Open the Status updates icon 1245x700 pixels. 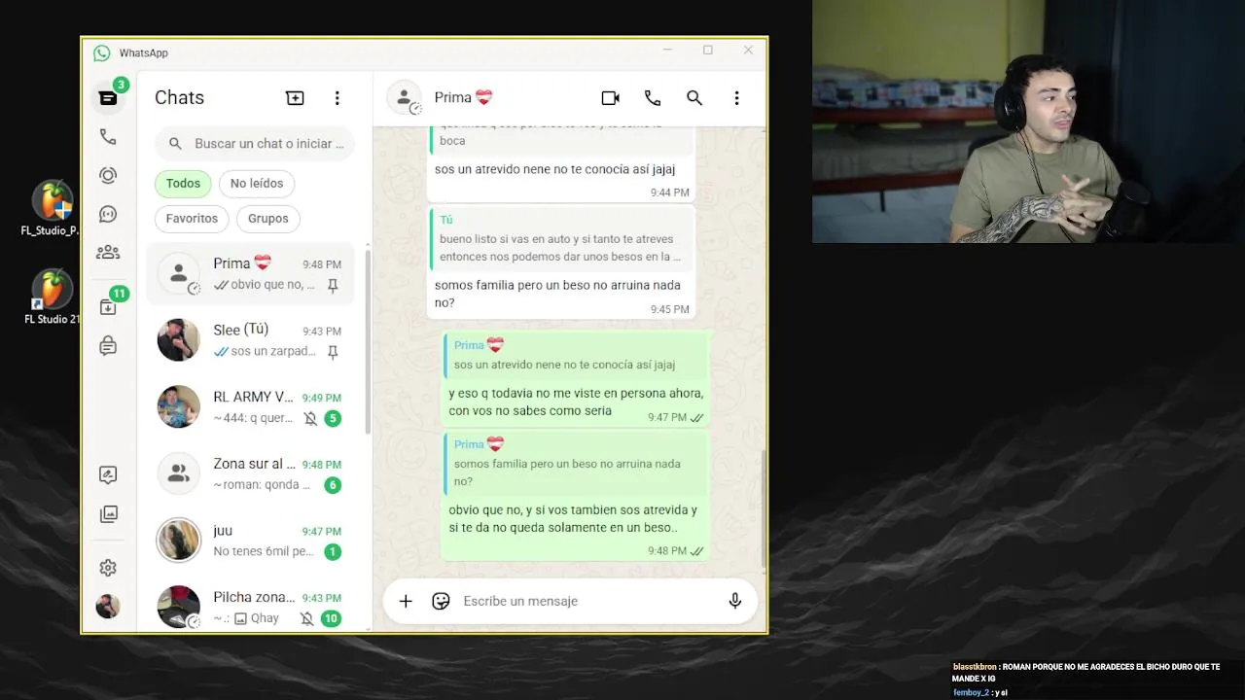pos(108,175)
